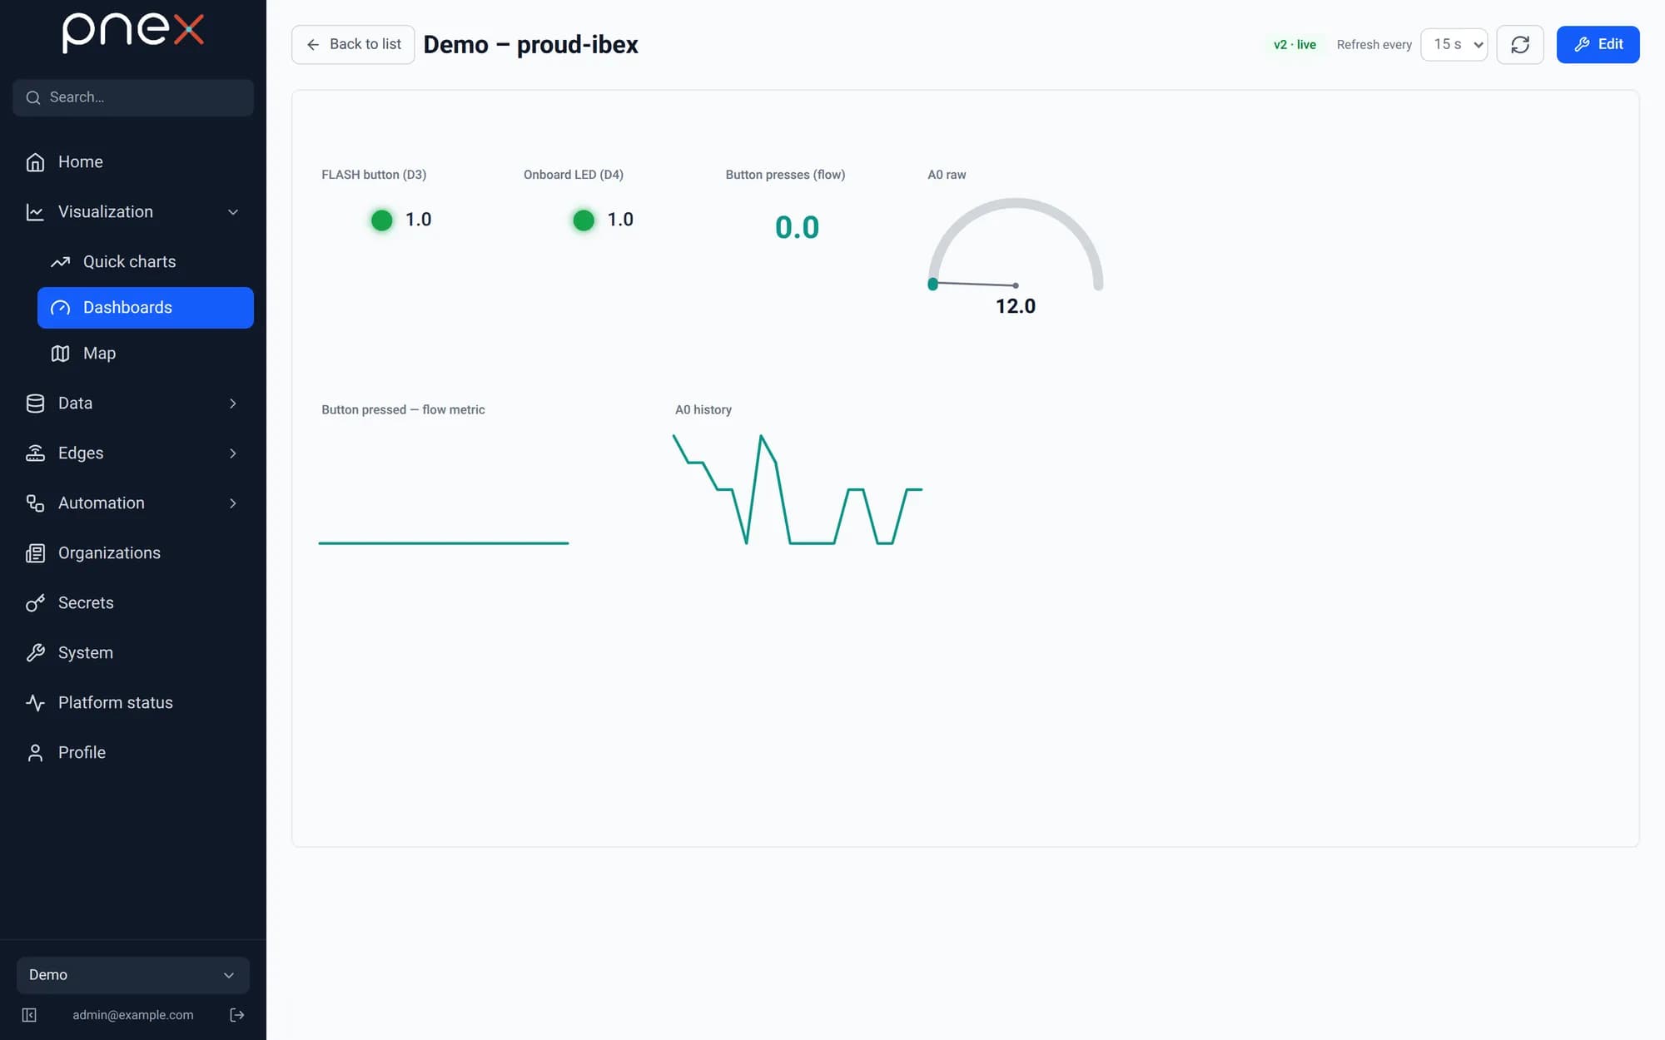Open the Demo organization selector
Screen dimensions: 1665x1040
pos(133,975)
